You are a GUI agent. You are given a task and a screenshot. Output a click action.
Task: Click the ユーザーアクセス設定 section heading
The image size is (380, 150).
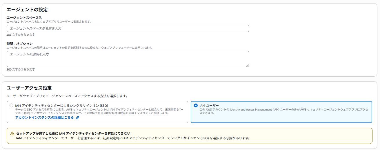coord(29,88)
